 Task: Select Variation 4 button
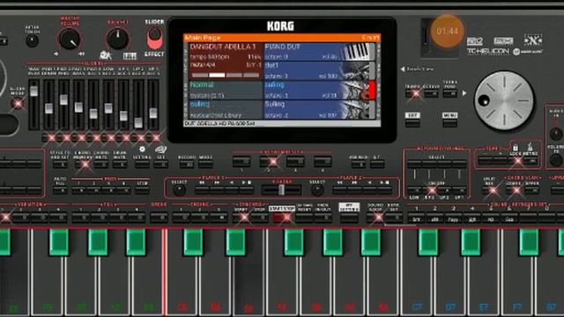58,217
